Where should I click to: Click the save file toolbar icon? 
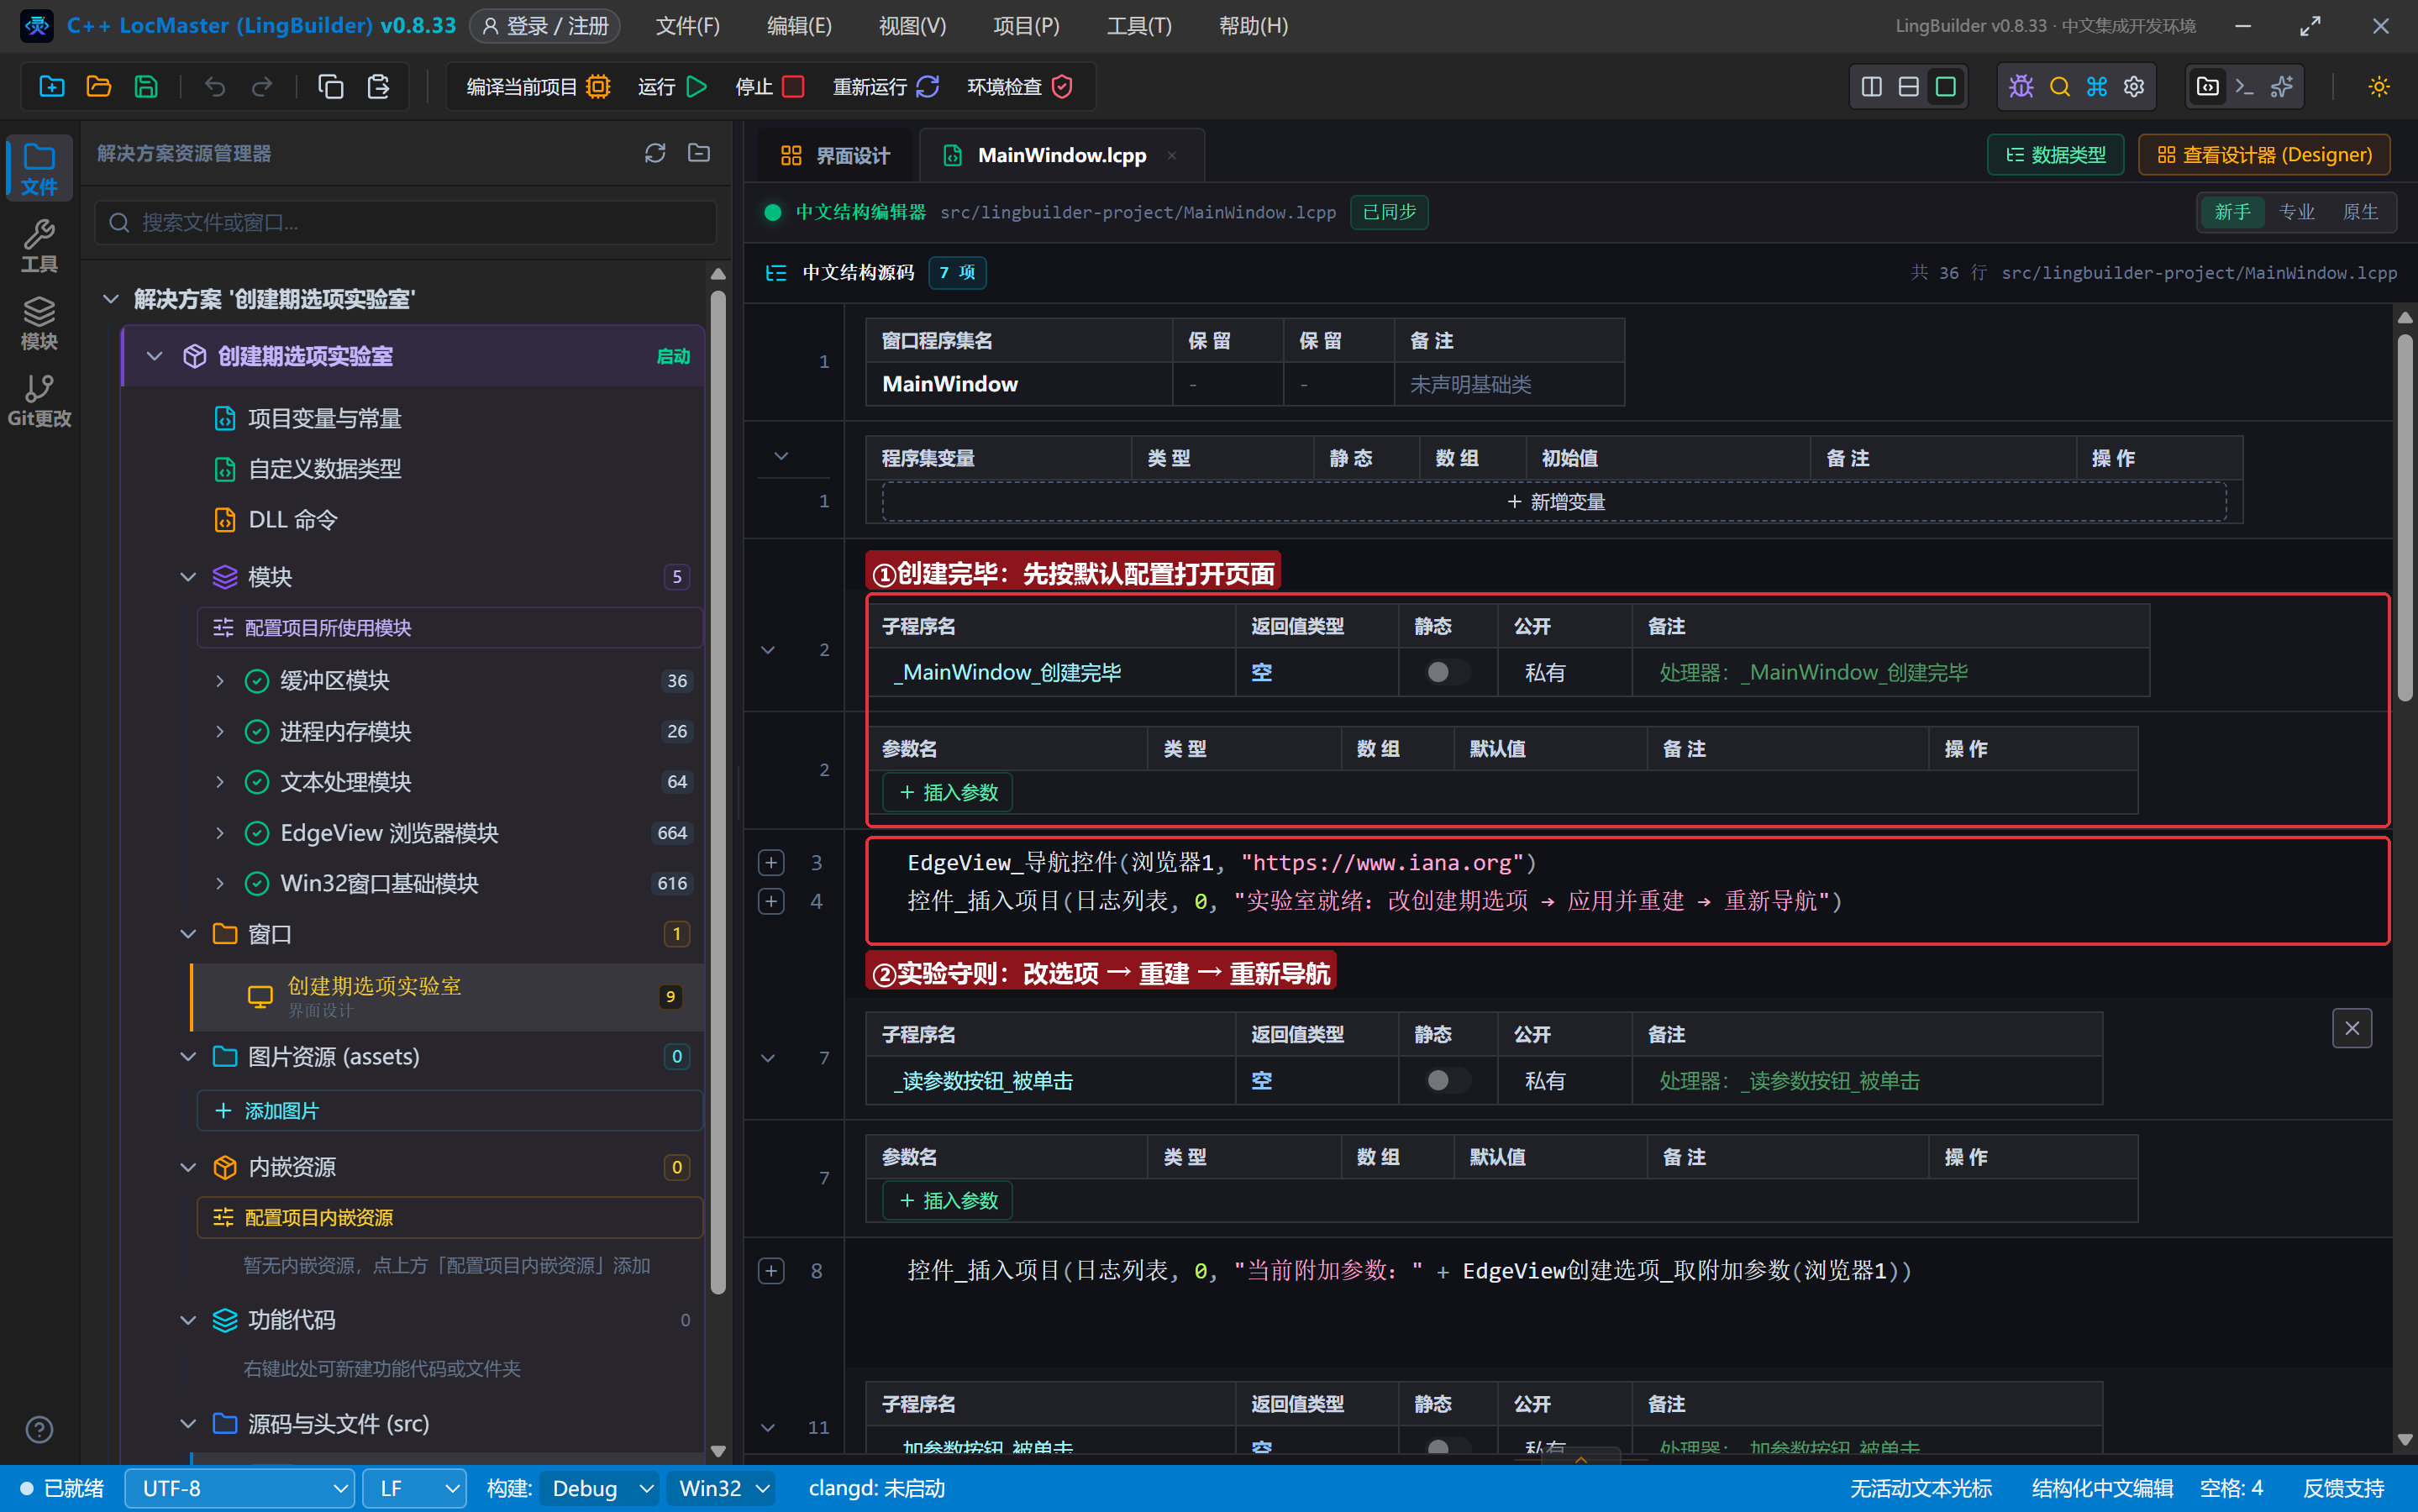(x=146, y=87)
